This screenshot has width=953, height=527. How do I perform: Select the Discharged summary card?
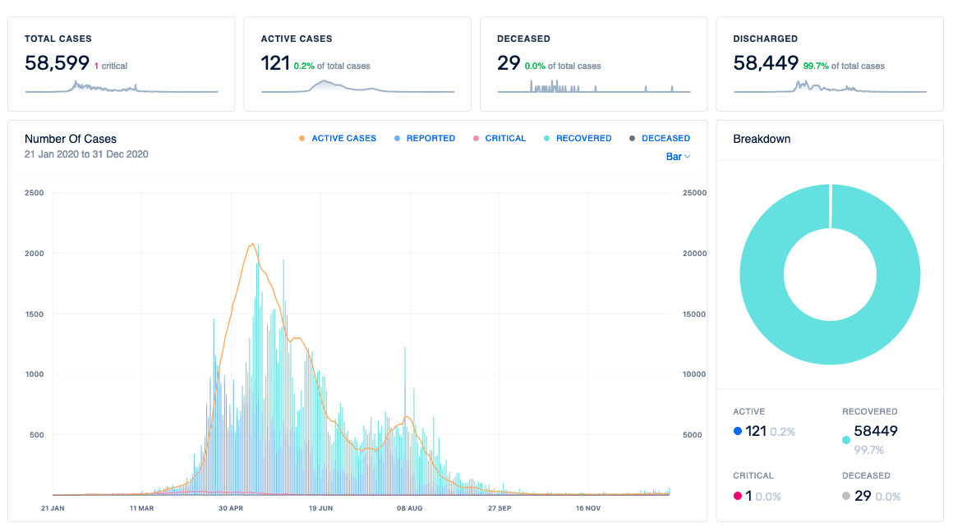[829, 63]
